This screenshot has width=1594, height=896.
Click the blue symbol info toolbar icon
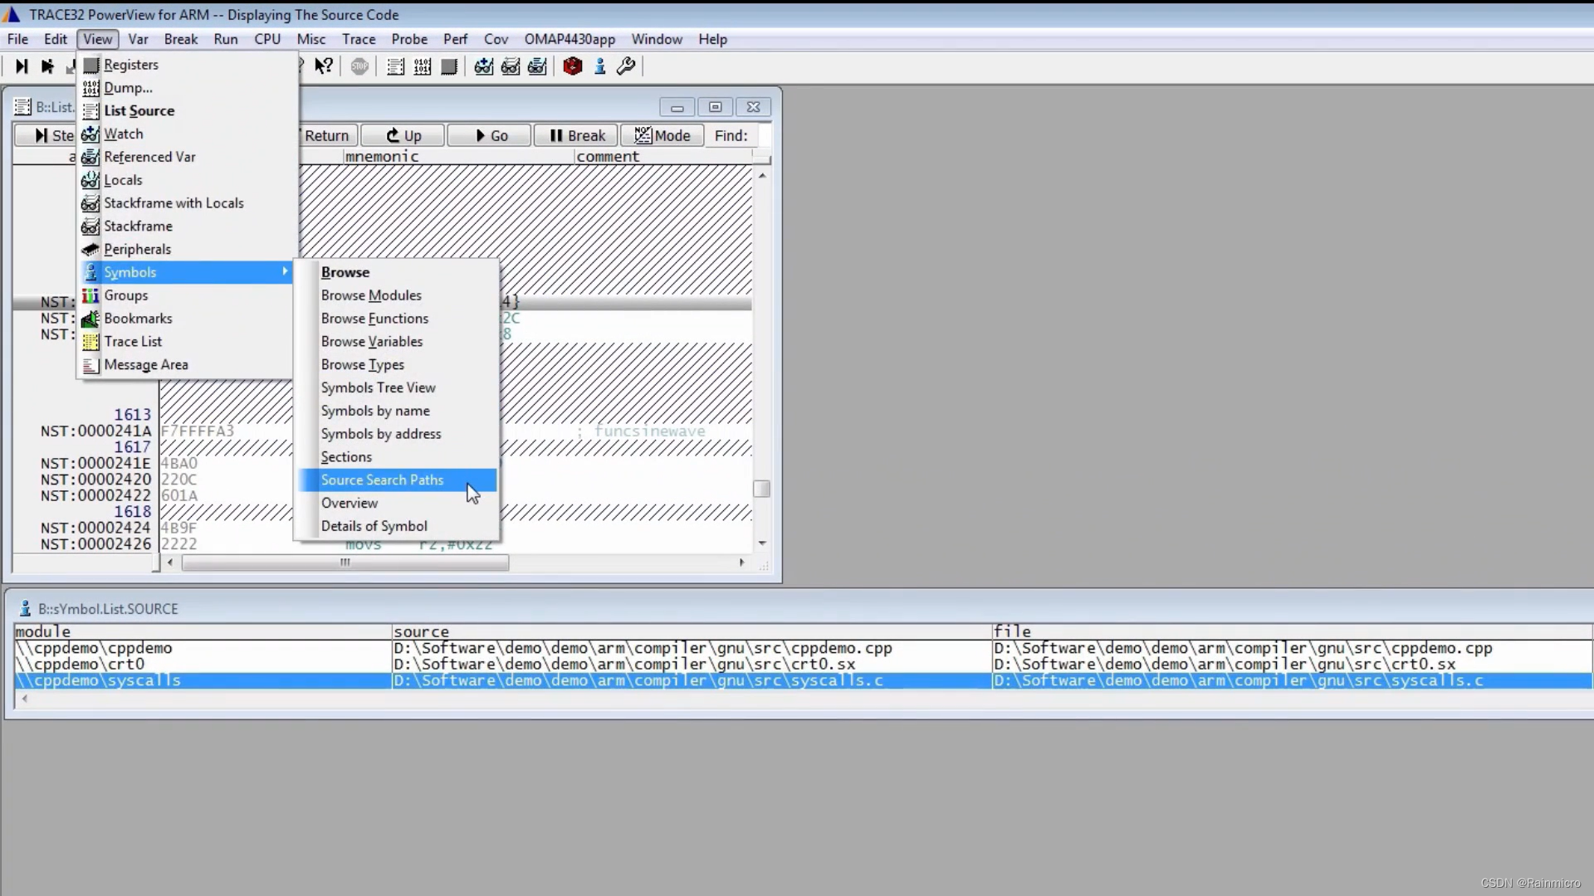click(599, 66)
